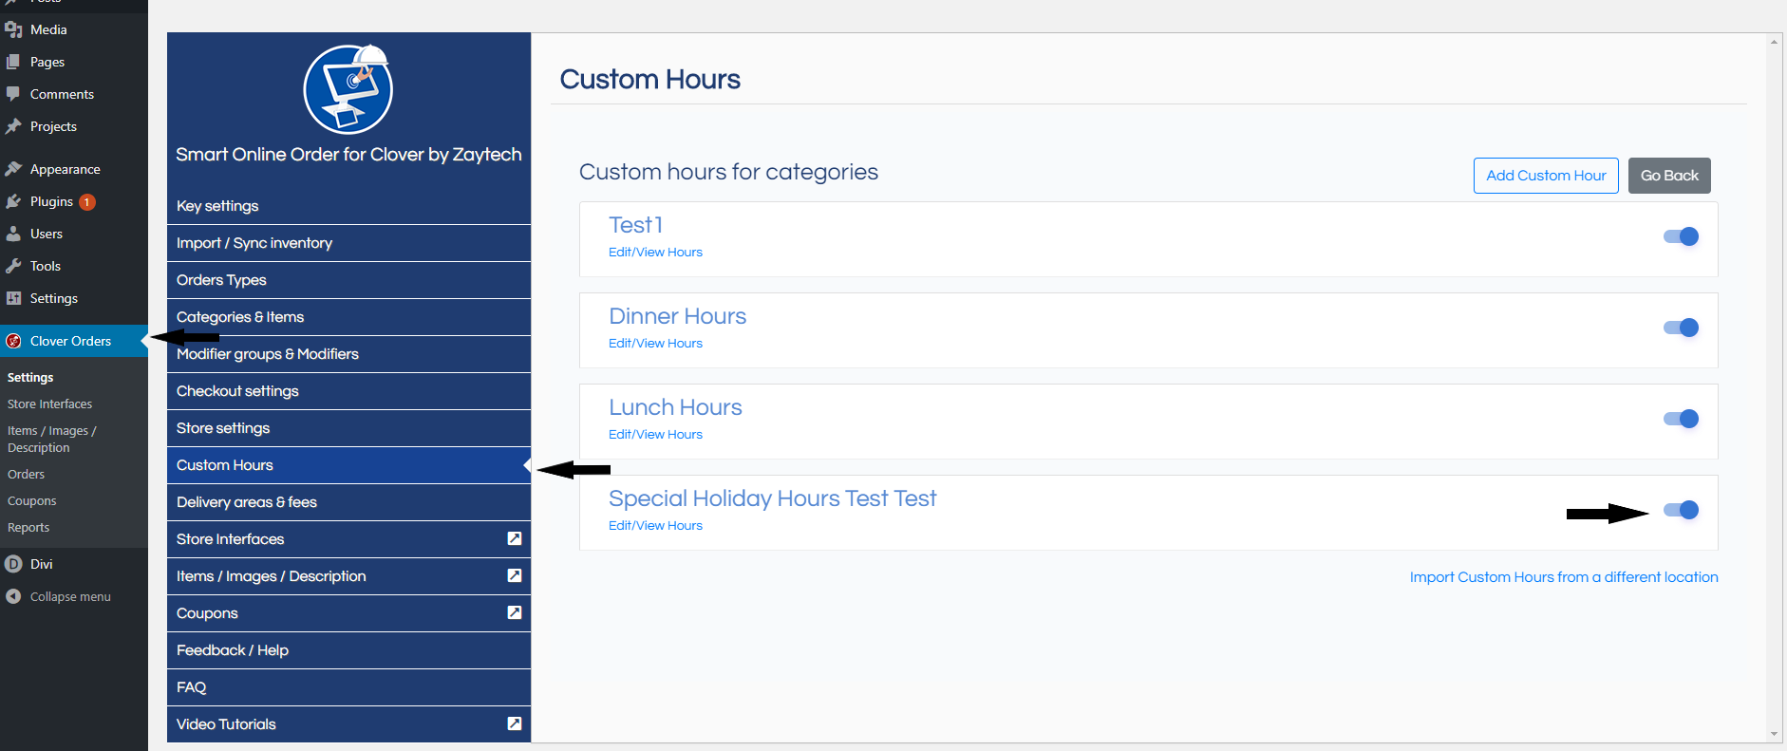1787x751 pixels.
Task: Open Delivery areas & fees
Action: pos(348,502)
